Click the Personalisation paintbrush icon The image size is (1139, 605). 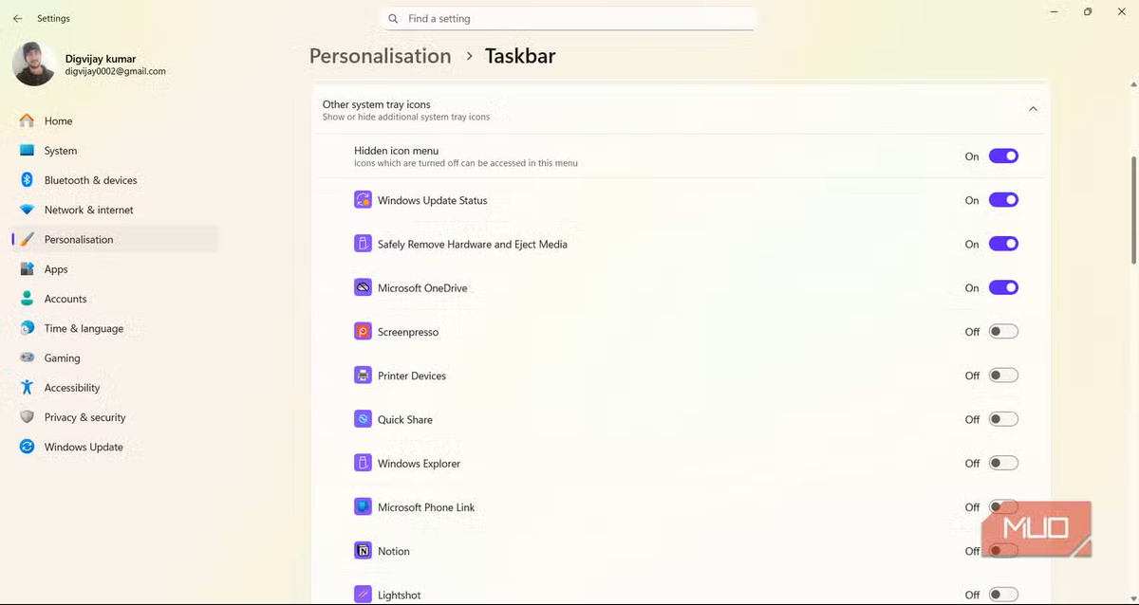click(27, 239)
